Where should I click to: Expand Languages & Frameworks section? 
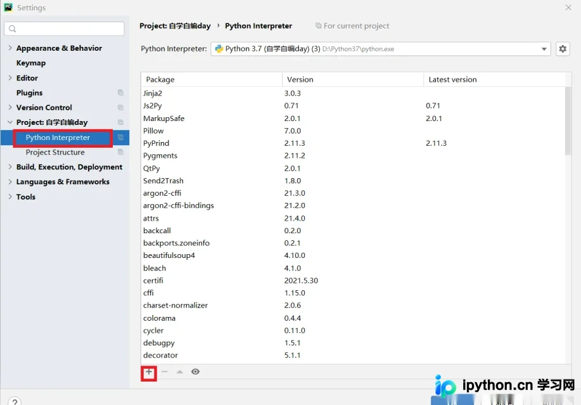(10, 181)
